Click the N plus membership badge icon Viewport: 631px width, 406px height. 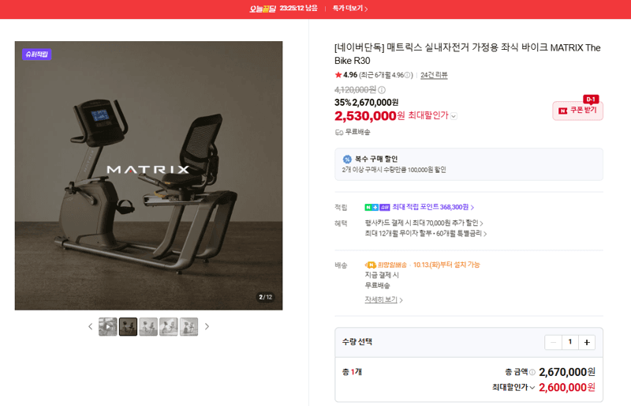[x=372, y=207]
